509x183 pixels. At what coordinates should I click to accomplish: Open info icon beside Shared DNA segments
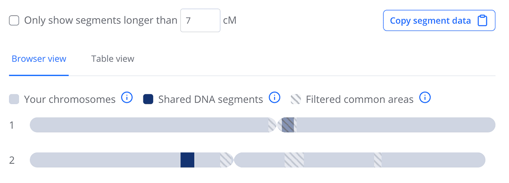(274, 98)
